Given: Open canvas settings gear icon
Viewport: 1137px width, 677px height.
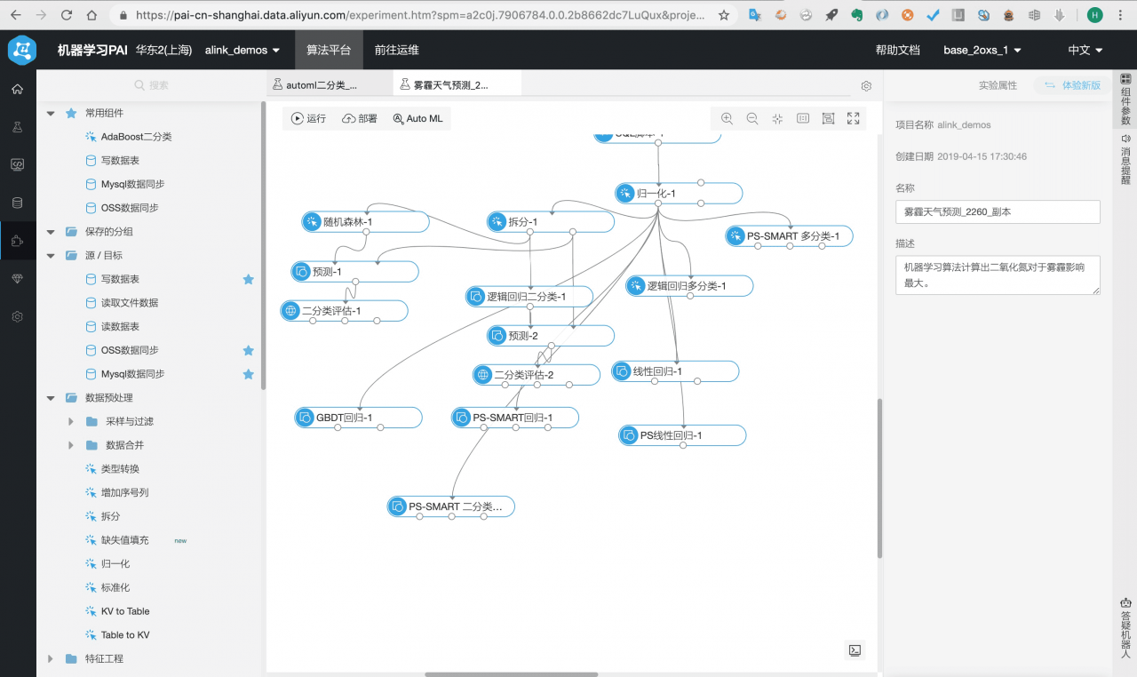Looking at the screenshot, I should (x=866, y=86).
